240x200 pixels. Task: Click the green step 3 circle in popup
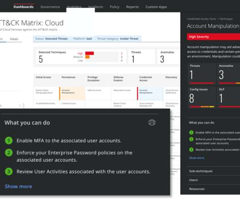pos(9,171)
